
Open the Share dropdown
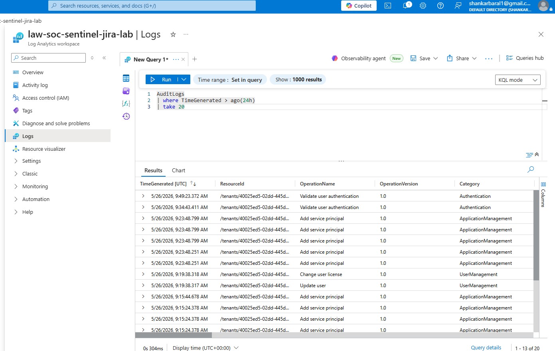coord(462,58)
